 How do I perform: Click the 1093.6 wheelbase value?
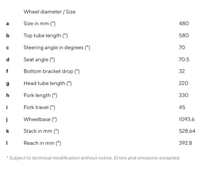[x=187, y=119]
